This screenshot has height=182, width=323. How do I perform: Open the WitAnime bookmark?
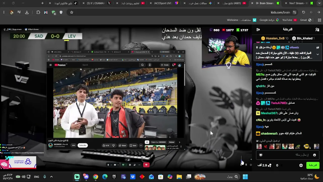241,20
